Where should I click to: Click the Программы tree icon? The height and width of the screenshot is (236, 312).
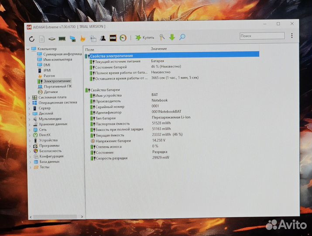(35, 146)
